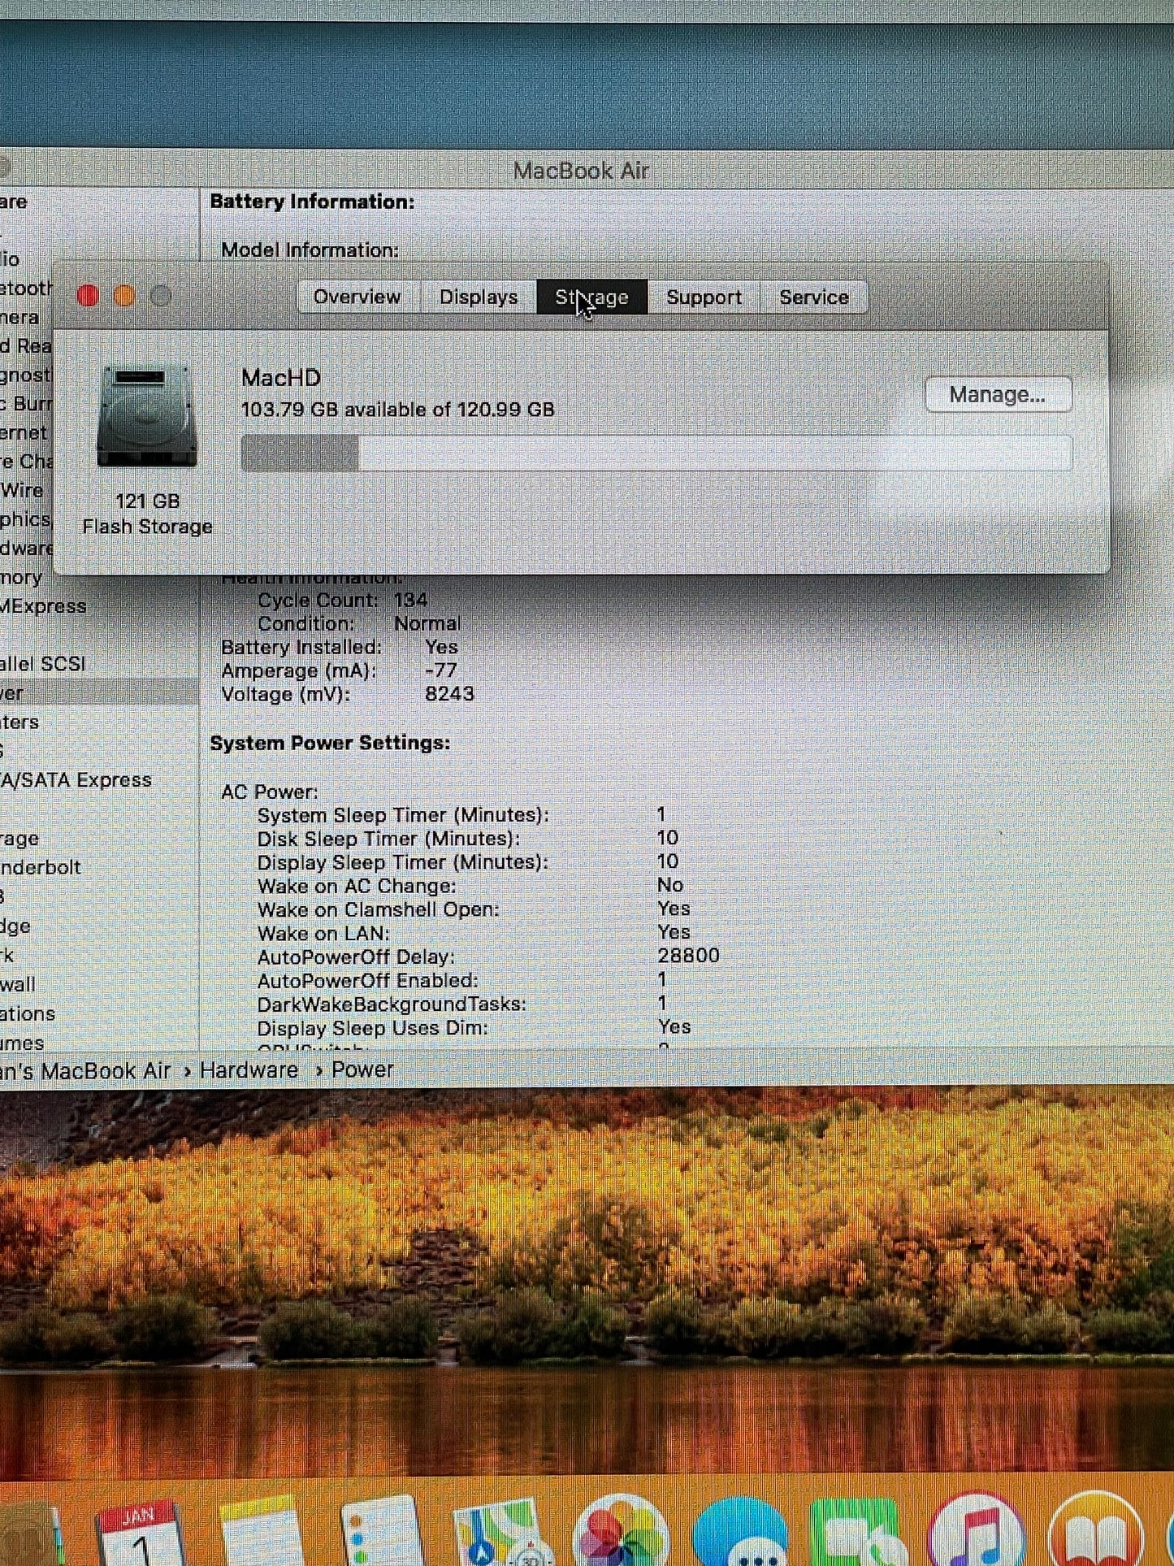Click the Battery Information heading

(313, 202)
